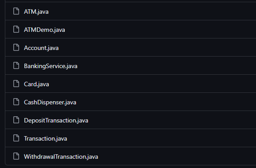256x168 pixels.
Task: Click blank space in the Transaction.java row
Action: (160, 138)
